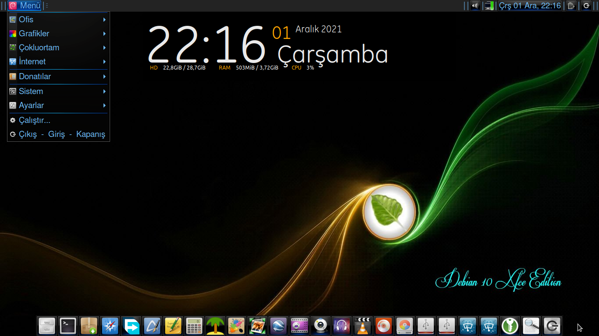Open the file manager drawer icon in dock
This screenshot has height=336, width=599.
(x=47, y=326)
